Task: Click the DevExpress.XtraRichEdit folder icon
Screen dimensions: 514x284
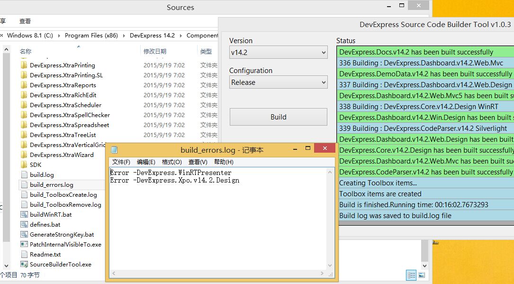Action: [x=24, y=95]
